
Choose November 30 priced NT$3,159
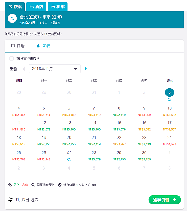coord(144,156)
